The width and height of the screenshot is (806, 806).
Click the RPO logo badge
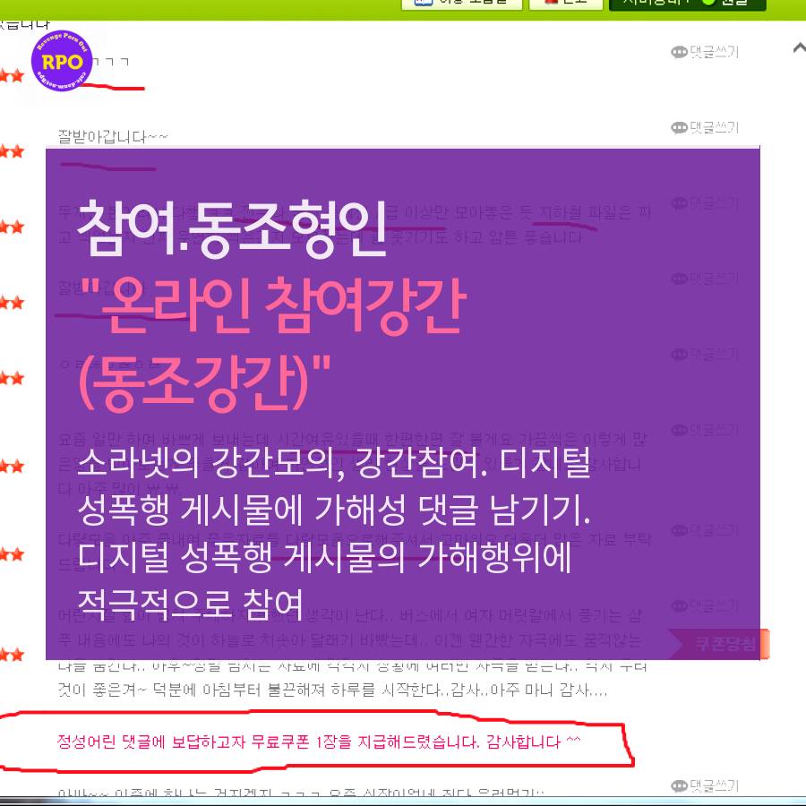[63, 61]
